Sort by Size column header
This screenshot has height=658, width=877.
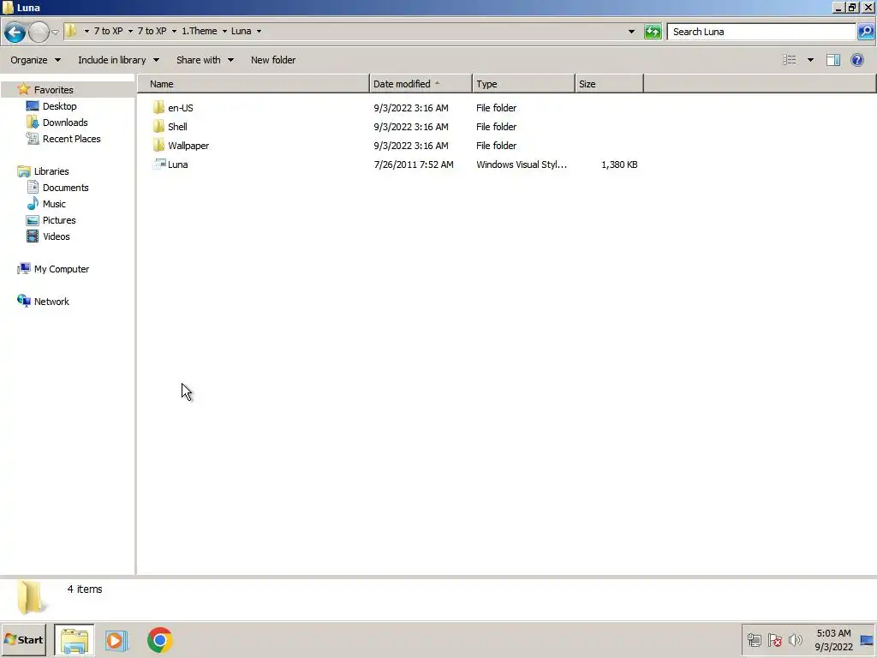click(x=609, y=84)
